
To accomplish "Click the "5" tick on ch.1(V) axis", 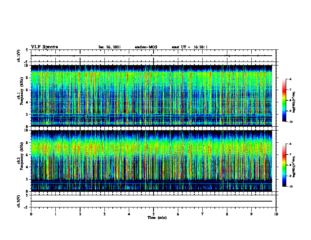I will 27,50.
